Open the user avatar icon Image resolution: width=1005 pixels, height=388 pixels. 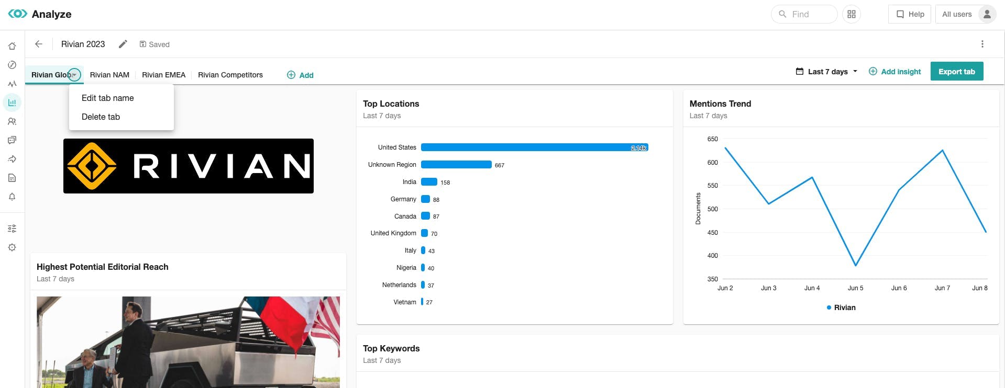(x=987, y=14)
